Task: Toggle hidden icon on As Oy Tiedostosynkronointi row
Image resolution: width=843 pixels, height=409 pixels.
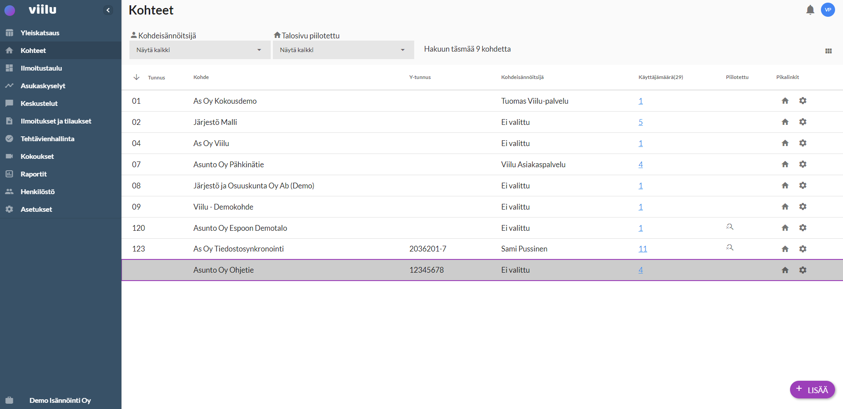Action: (x=730, y=248)
